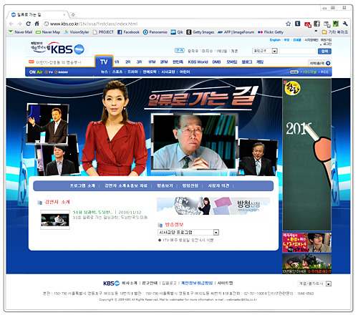This screenshot has width=358, height=315.
Task: Open the footer affiliate companies dropdown
Action: click(x=314, y=283)
